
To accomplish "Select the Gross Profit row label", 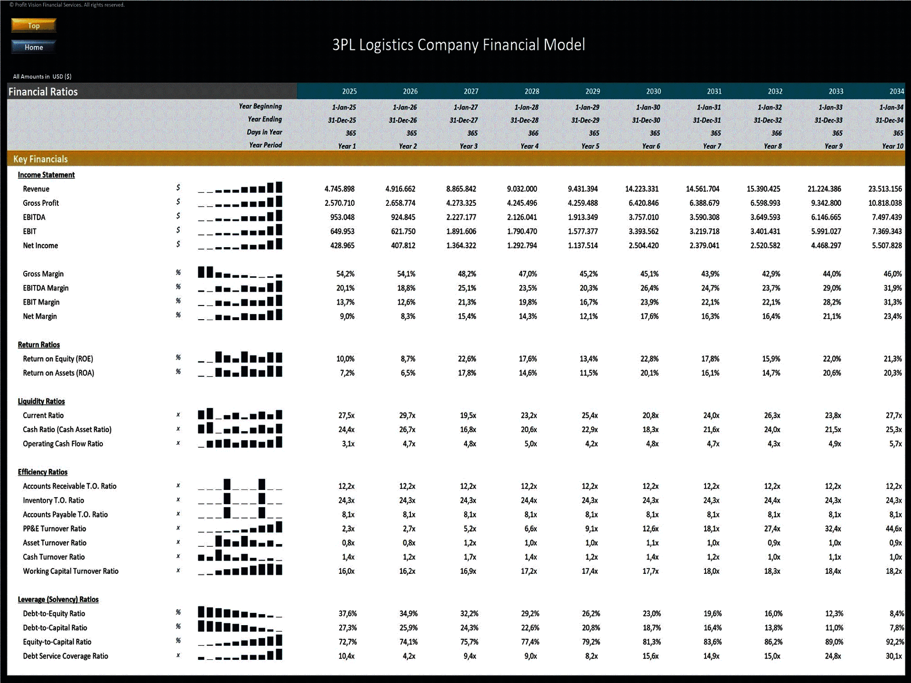I will click(x=41, y=203).
